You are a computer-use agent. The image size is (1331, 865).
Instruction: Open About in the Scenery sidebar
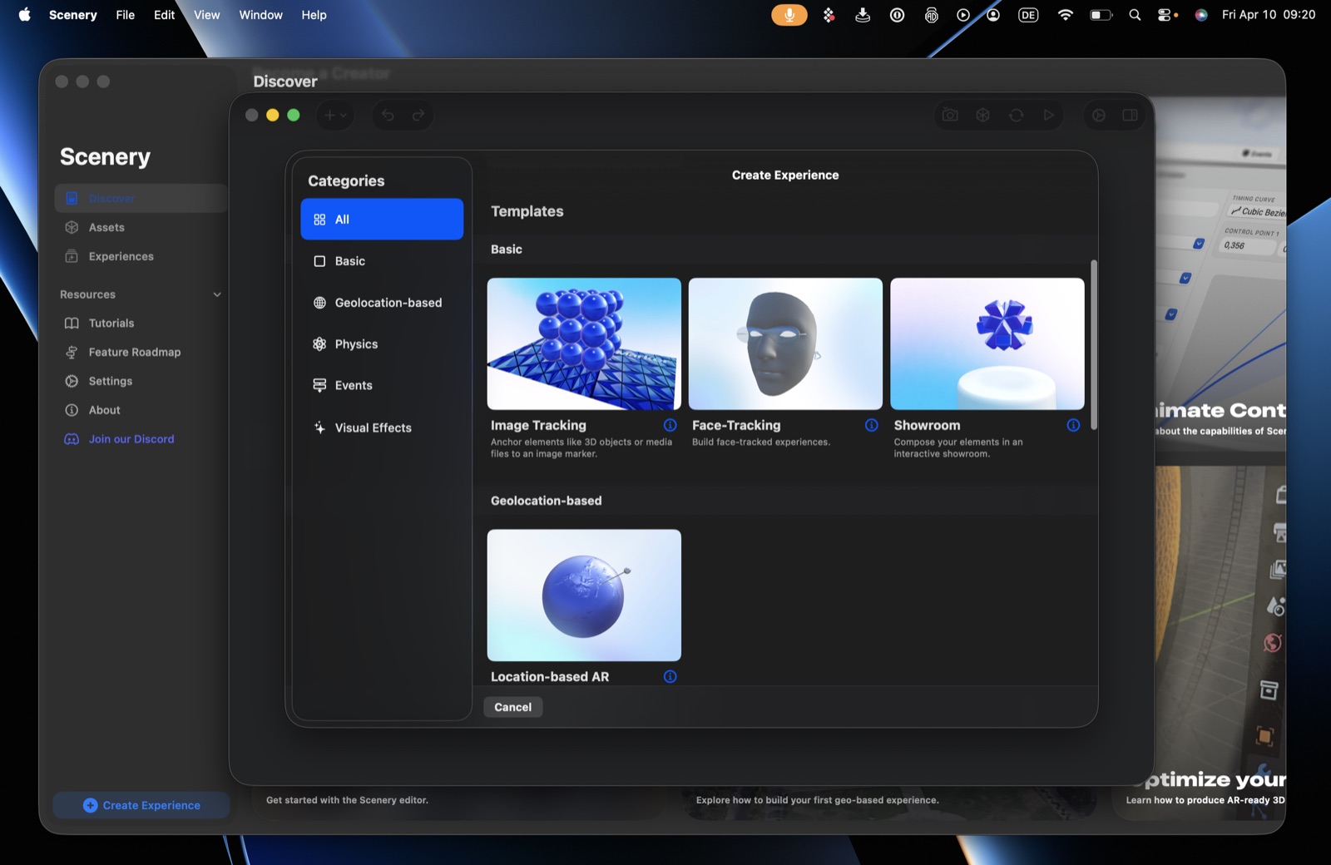(141, 410)
